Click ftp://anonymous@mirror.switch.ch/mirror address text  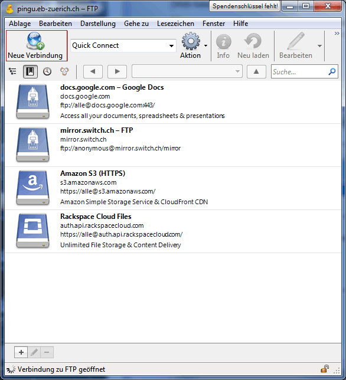click(120, 148)
